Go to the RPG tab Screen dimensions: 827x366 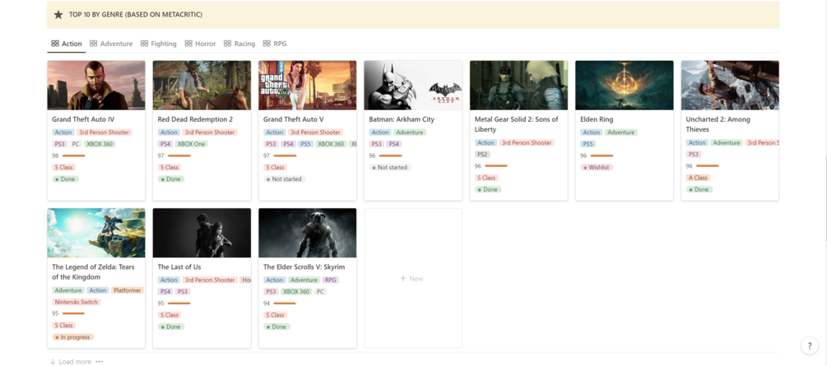(274, 44)
